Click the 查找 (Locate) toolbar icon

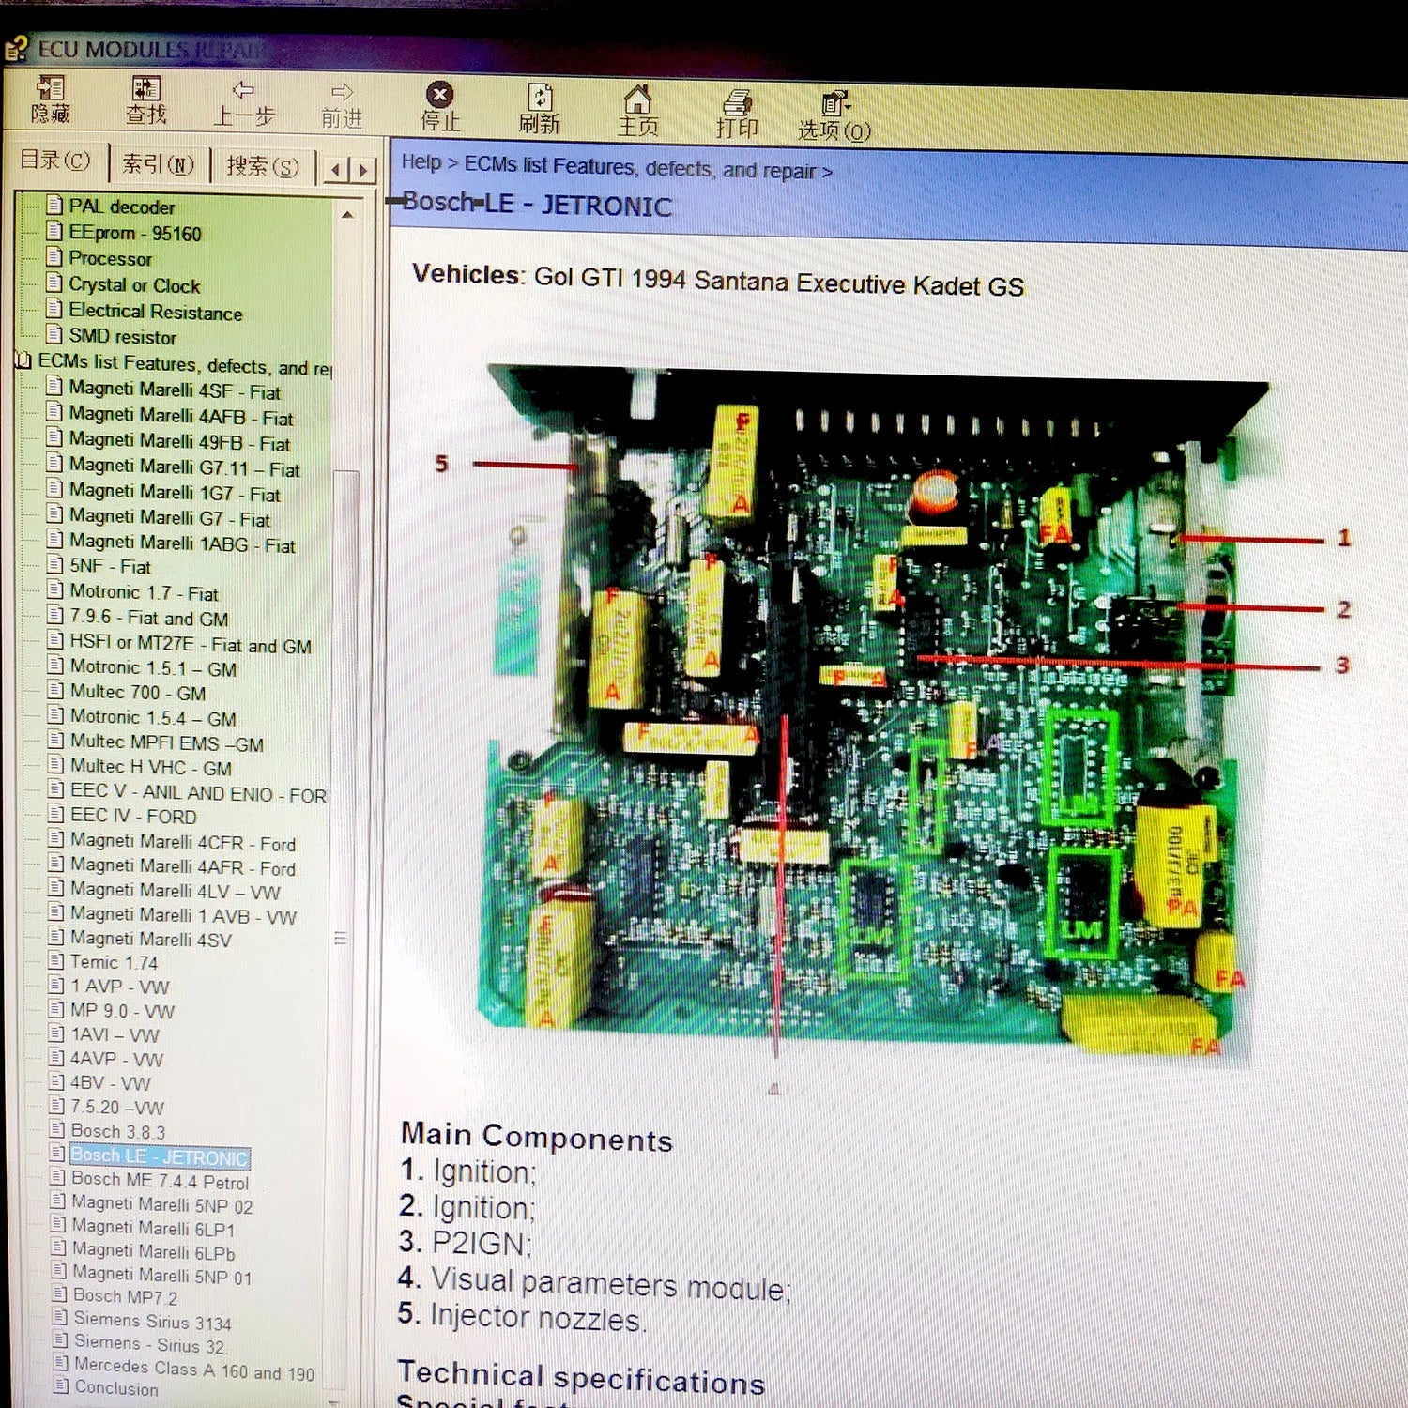tap(145, 99)
